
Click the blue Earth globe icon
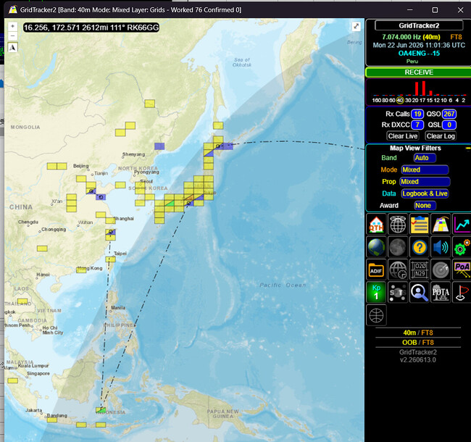(376, 247)
